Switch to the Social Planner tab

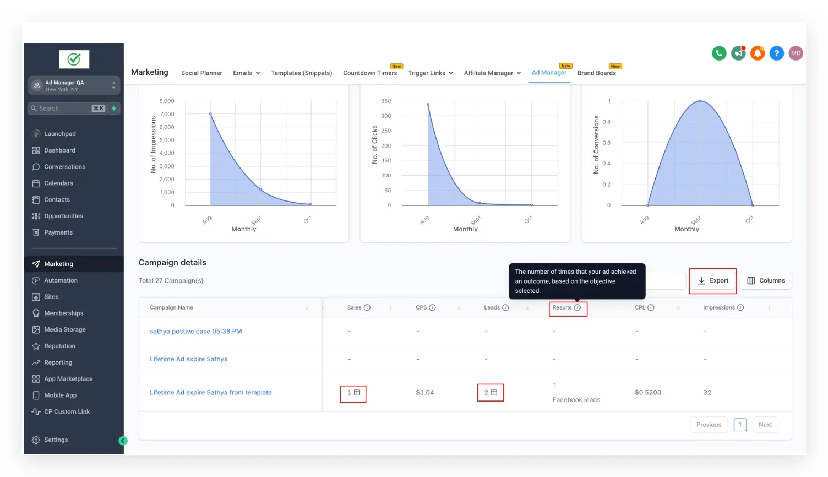click(201, 73)
